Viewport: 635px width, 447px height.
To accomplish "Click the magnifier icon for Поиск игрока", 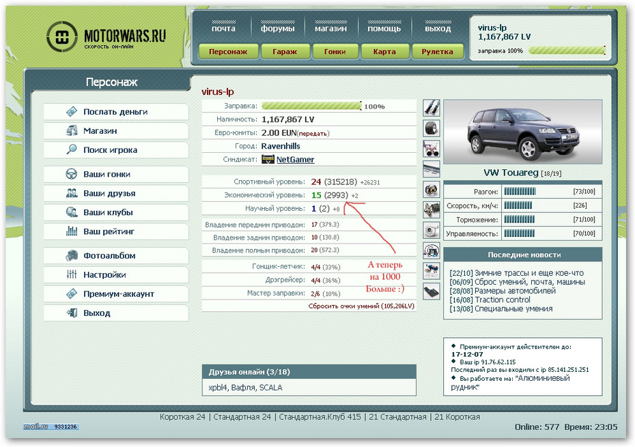I will pyautogui.click(x=72, y=149).
